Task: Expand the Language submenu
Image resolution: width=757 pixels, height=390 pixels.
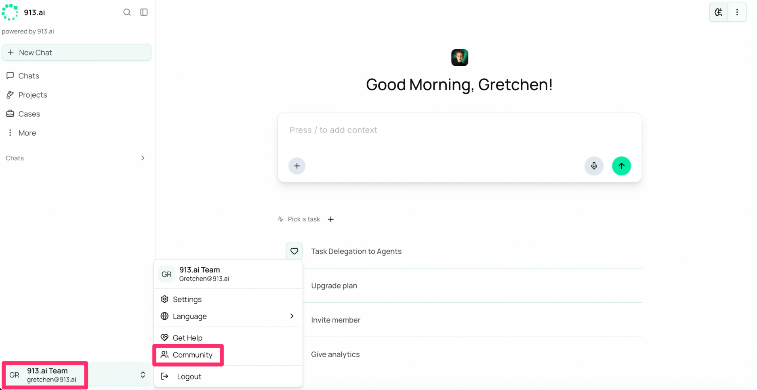Action: pos(228,316)
